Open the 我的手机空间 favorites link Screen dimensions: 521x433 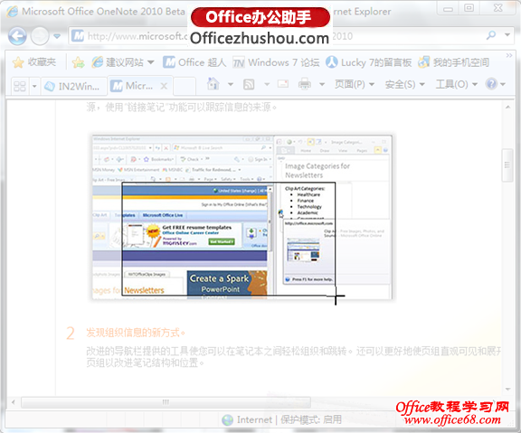point(453,62)
